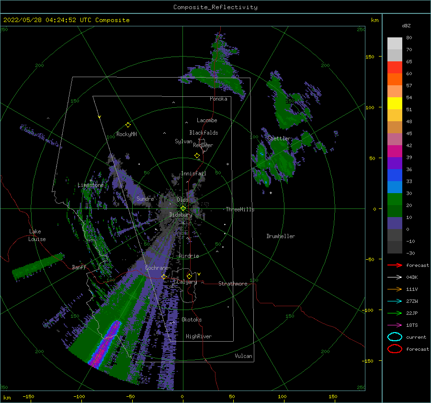
Task: Click the Stettler city label
Action: [279, 138]
